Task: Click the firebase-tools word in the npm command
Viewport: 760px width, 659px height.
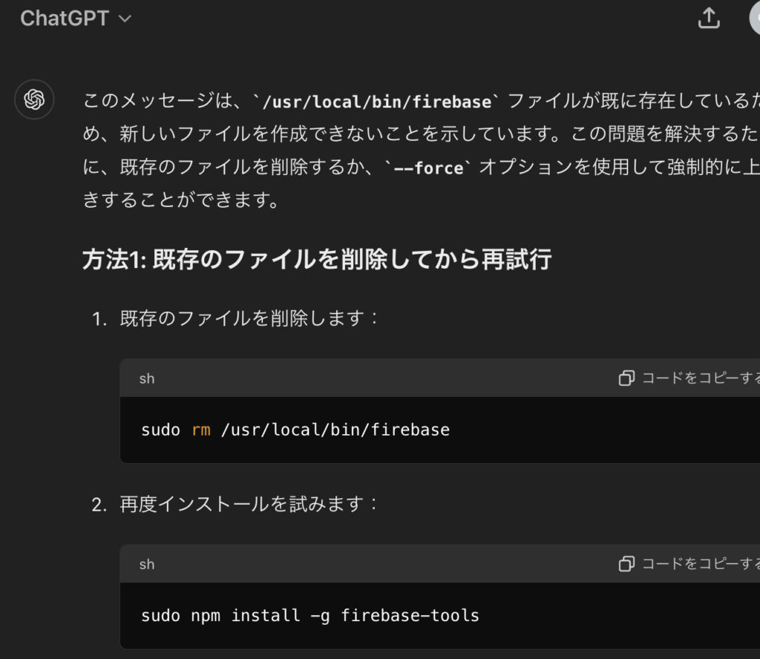Action: click(410, 615)
